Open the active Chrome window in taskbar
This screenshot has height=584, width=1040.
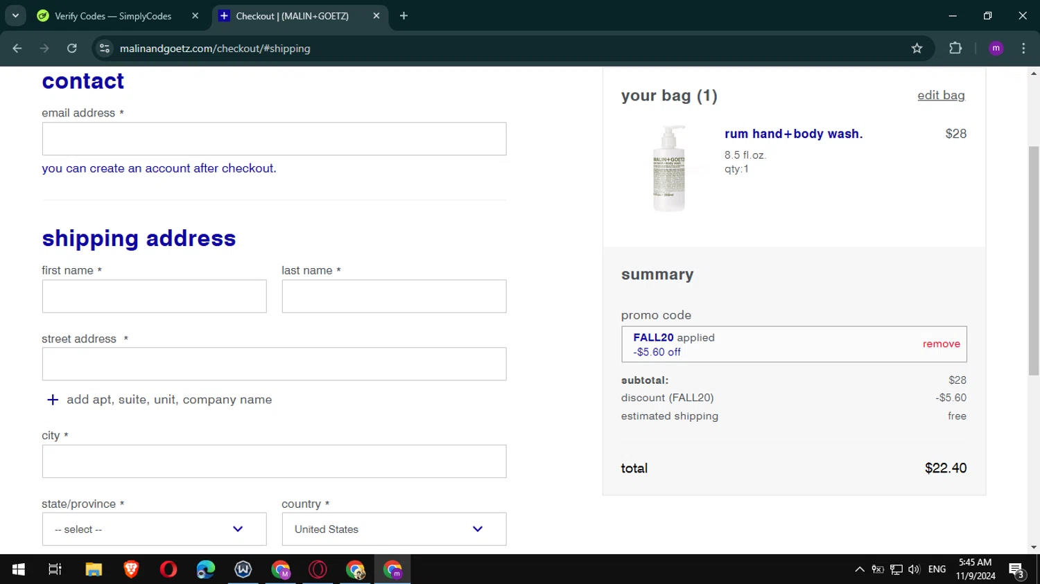(x=393, y=569)
